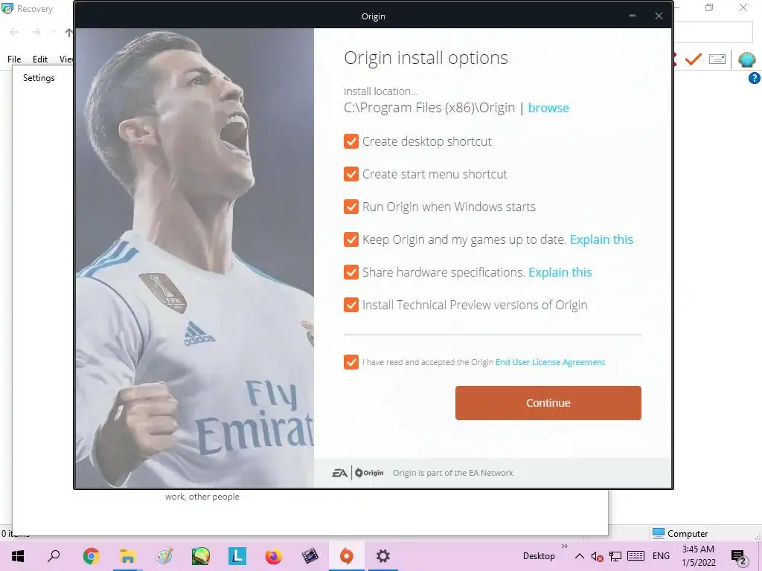The image size is (762, 571).
Task: Open clock showing 3:45 AM
Action: tap(698, 556)
